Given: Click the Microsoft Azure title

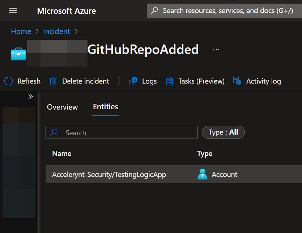Looking at the screenshot, I should click(67, 11).
